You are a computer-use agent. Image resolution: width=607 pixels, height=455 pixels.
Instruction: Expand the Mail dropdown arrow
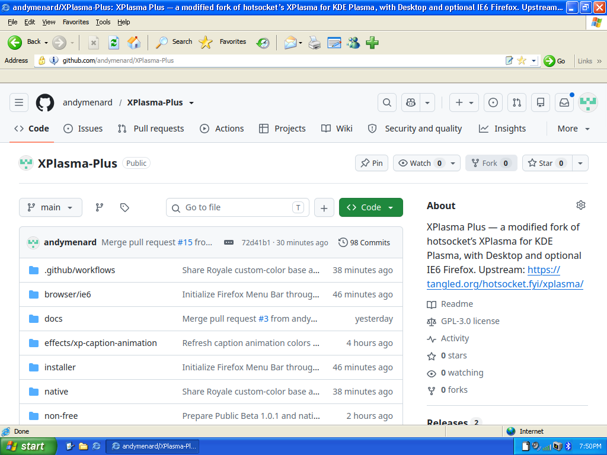click(301, 43)
